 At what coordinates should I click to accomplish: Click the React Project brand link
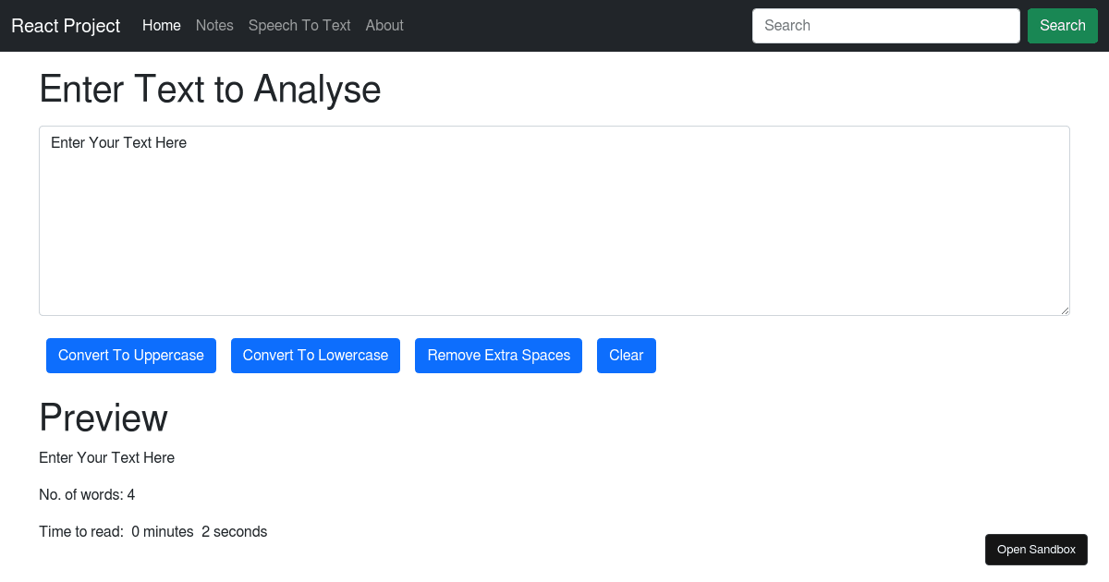pos(65,25)
